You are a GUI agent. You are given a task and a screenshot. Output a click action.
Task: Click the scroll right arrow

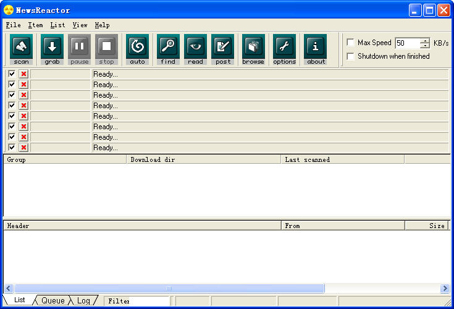click(x=445, y=288)
